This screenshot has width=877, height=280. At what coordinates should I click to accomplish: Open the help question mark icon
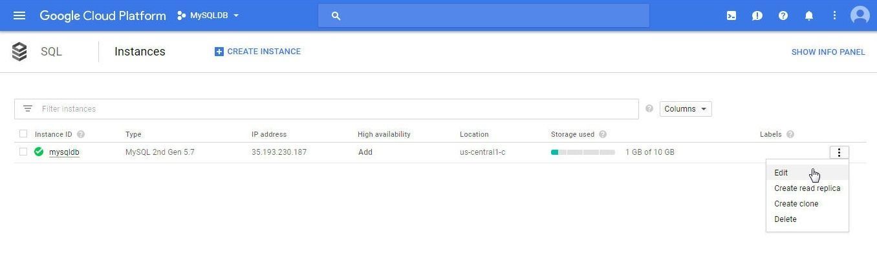783,15
